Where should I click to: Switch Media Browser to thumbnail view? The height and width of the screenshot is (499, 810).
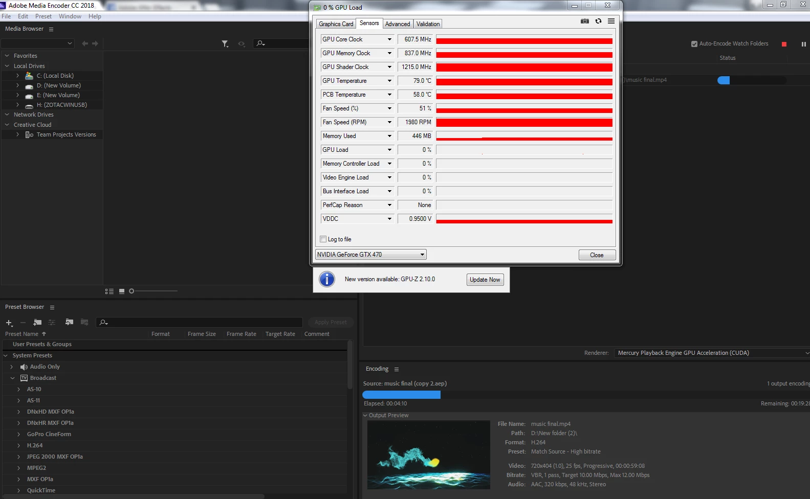click(x=122, y=291)
